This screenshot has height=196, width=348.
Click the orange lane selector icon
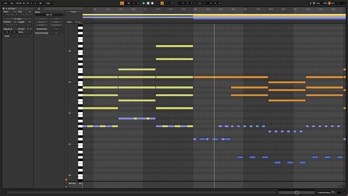pyautogui.click(x=66, y=180)
